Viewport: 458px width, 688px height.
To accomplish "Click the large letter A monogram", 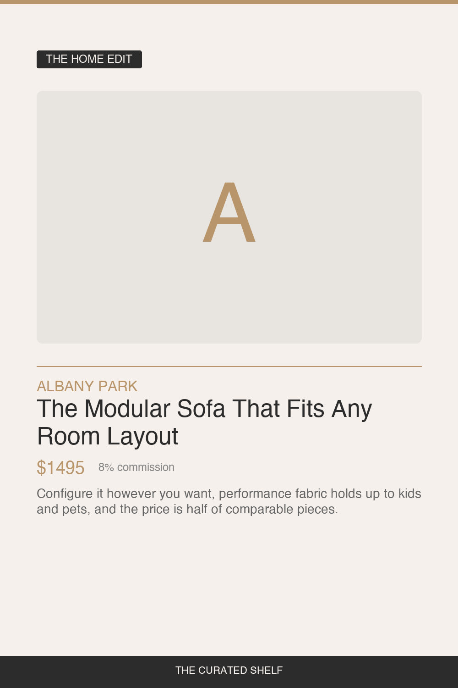I will point(229,212).
